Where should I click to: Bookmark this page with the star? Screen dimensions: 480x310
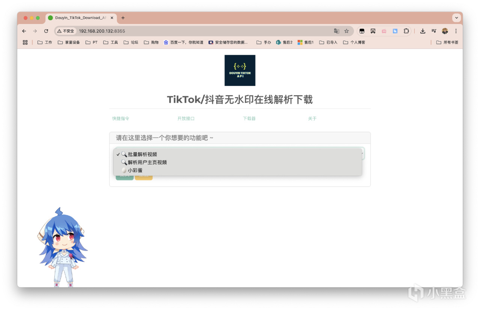[x=346, y=31]
